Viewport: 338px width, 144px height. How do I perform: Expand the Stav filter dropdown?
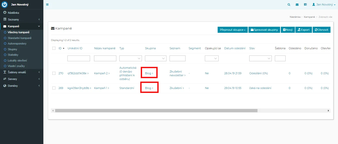[260, 58]
